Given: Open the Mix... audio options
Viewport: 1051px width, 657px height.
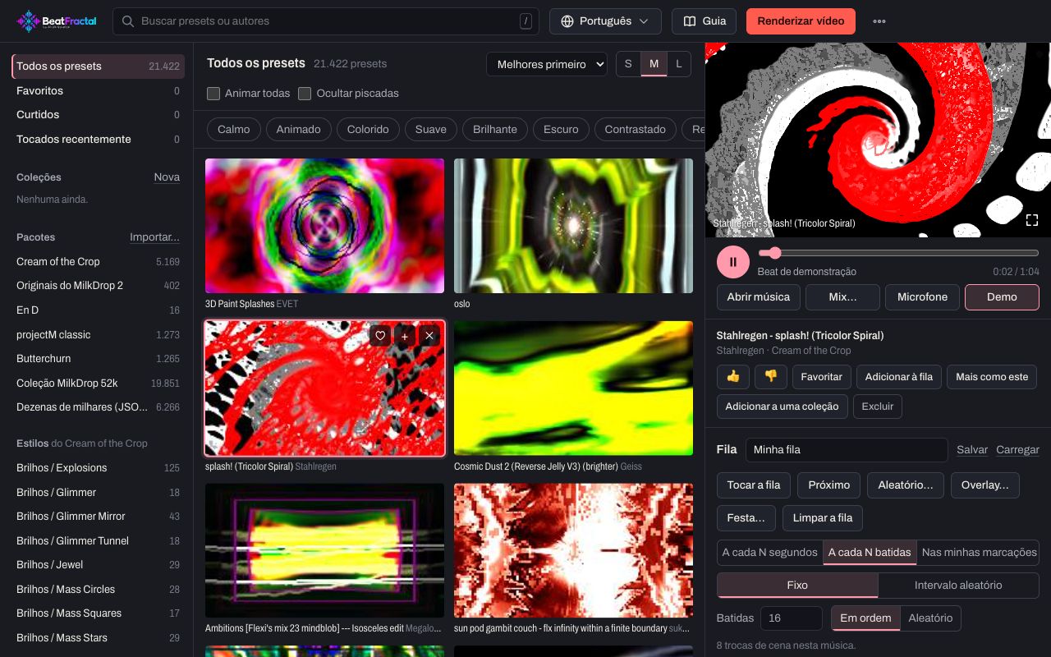Looking at the screenshot, I should click(842, 297).
